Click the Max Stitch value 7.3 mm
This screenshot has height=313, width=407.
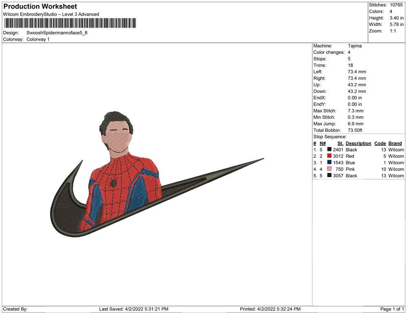pos(356,111)
